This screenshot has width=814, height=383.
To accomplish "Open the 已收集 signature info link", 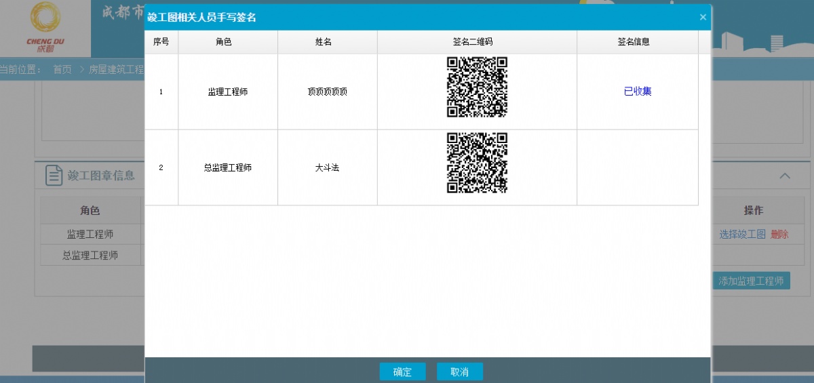I will (x=638, y=92).
